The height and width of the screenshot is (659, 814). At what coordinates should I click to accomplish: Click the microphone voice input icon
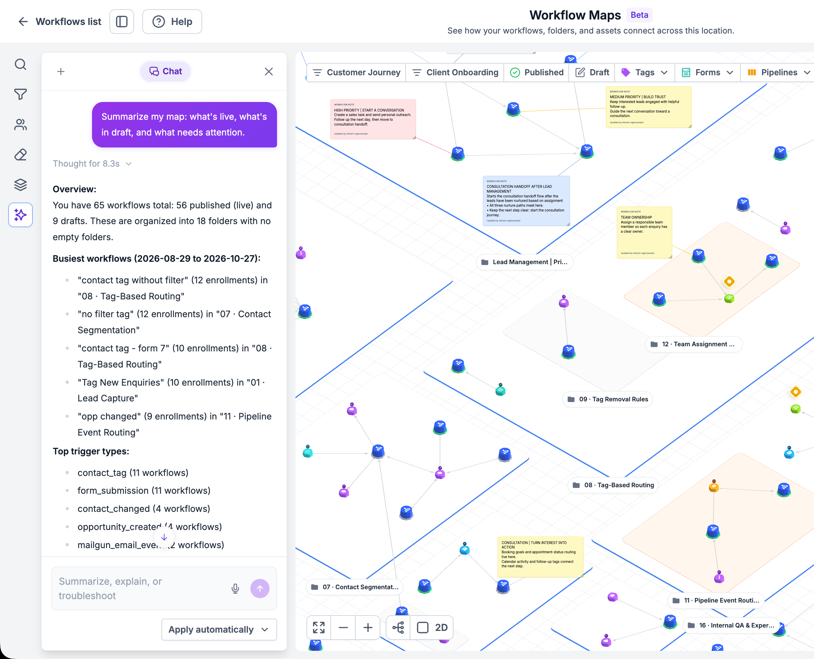pos(235,589)
